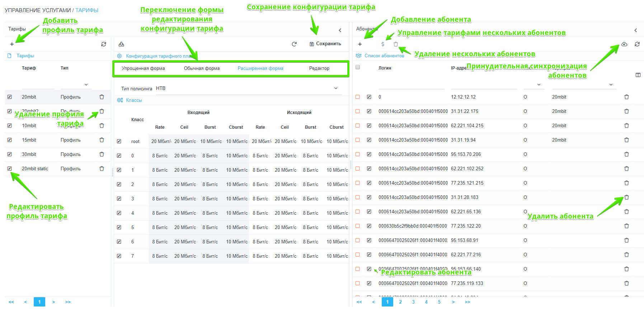Select the subscriber with IP 62.221.104.215 checkbox
The image size is (644, 309).
tap(357, 125)
